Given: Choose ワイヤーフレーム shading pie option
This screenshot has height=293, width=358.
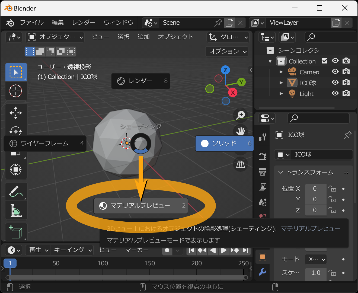Looking at the screenshot, I should (45, 144).
